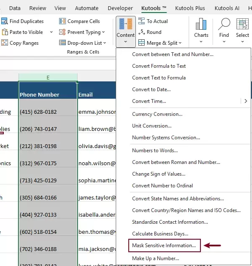Screen dimensions: 252x266
Task: Open the Kutools AI tab
Action: tap(227, 8)
